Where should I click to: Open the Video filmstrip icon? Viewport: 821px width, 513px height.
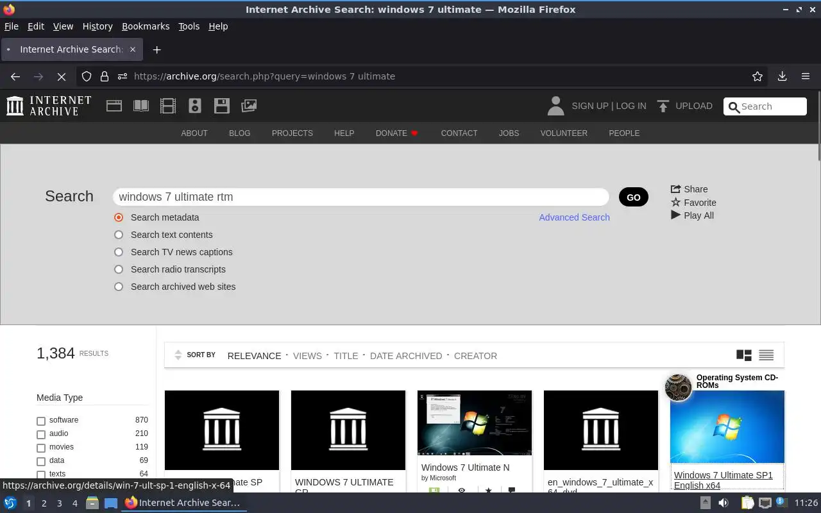point(168,106)
